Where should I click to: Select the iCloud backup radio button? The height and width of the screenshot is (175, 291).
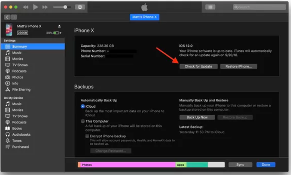point(83,106)
